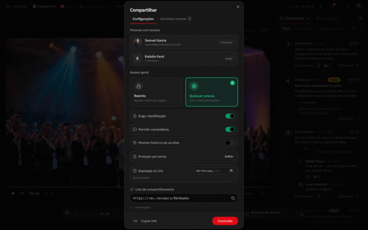Click the padlock icon in Restrito card

(138, 86)
